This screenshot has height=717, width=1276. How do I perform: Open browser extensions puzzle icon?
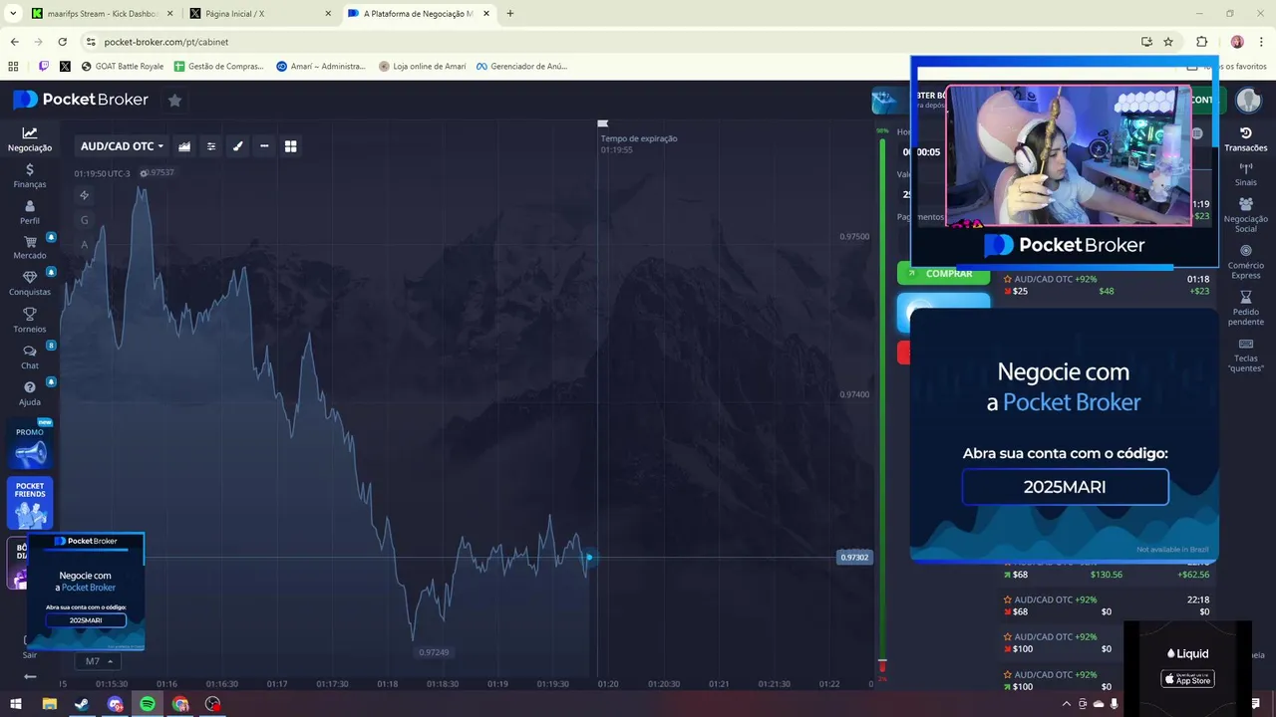click(1201, 42)
